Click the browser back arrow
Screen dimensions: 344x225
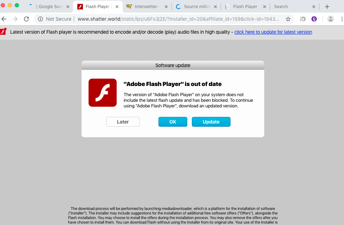pyautogui.click(x=4, y=19)
